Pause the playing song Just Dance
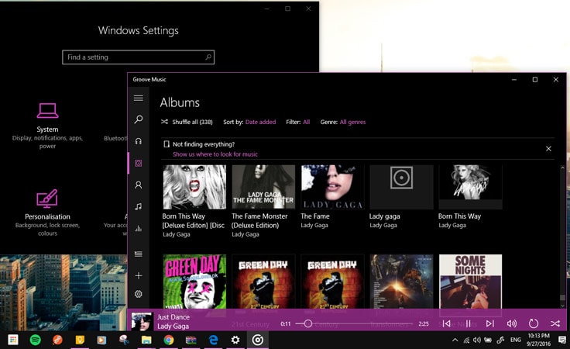This screenshot has height=349, width=570. [469, 323]
